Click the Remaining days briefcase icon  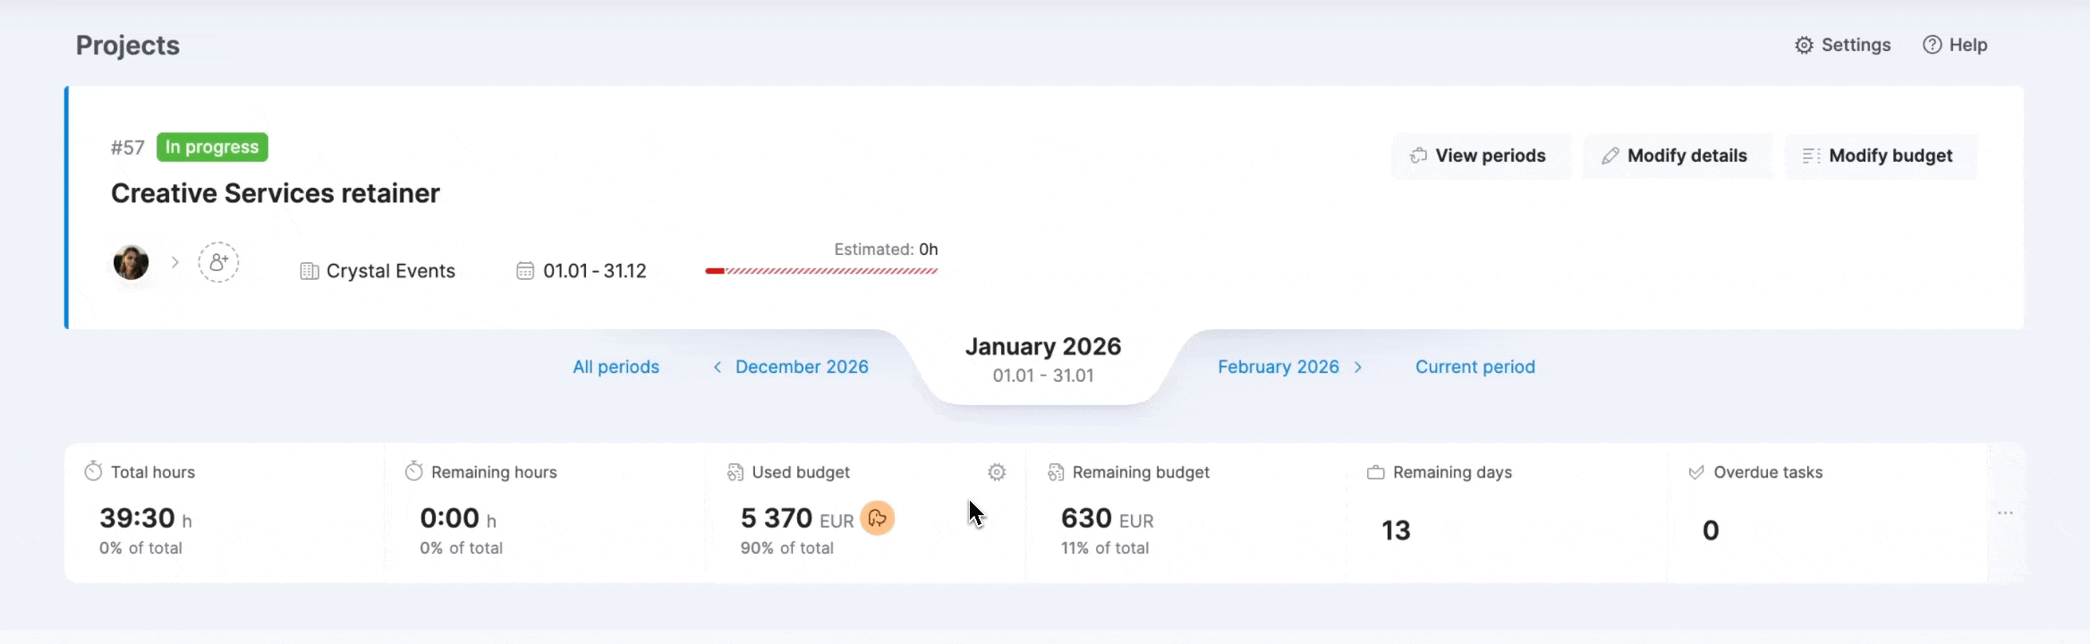point(1375,472)
